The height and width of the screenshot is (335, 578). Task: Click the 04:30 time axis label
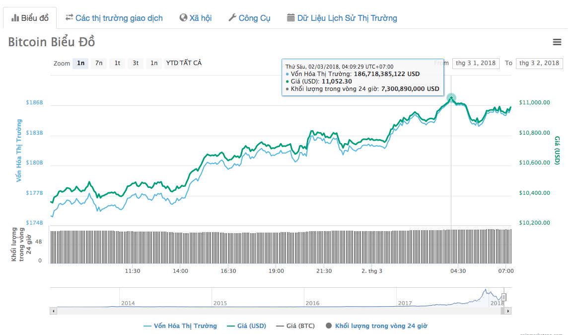458,271
